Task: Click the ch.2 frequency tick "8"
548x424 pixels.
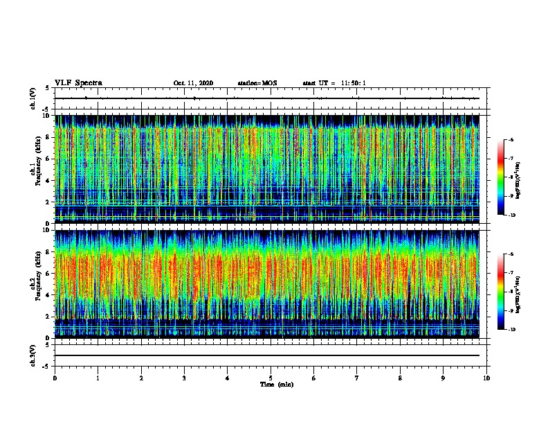Action: [x=48, y=252]
